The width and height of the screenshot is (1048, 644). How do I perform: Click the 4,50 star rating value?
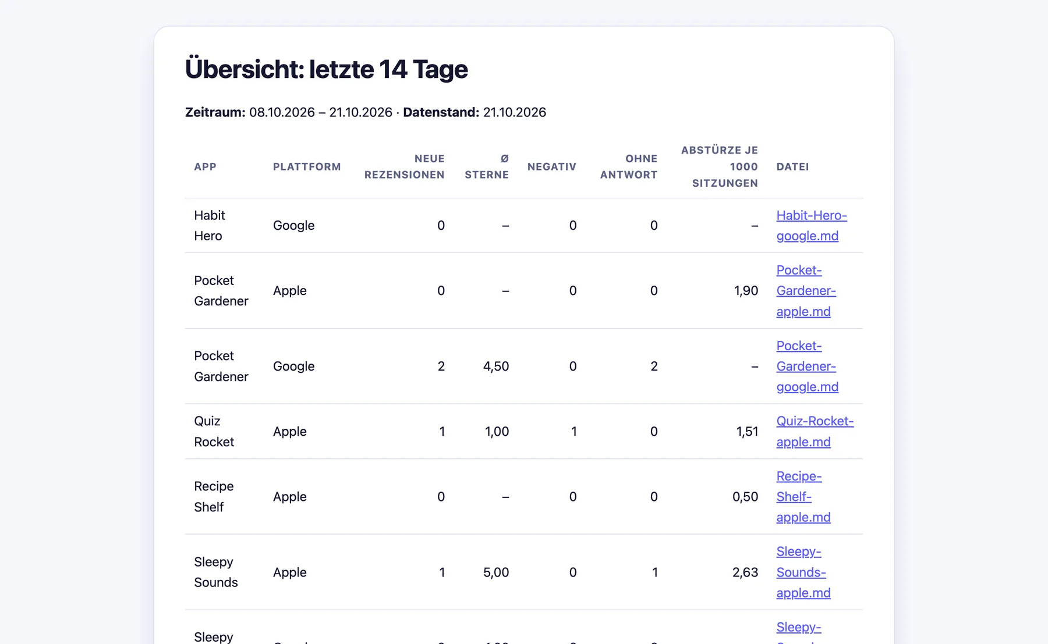(x=496, y=366)
